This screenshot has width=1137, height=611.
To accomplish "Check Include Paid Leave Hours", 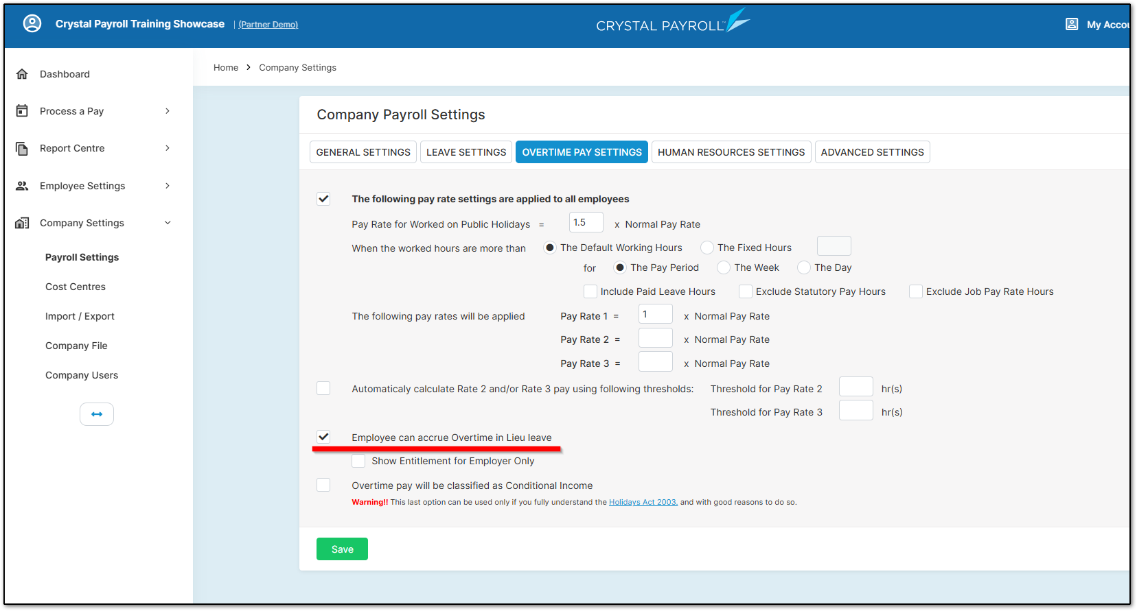I will [590, 291].
